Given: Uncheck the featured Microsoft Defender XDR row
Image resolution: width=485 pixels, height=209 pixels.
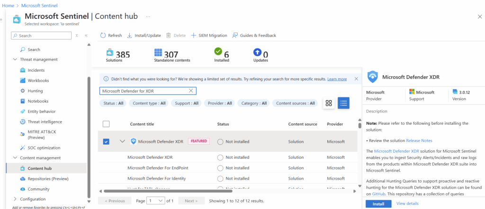Looking at the screenshot, I should click(106, 141).
